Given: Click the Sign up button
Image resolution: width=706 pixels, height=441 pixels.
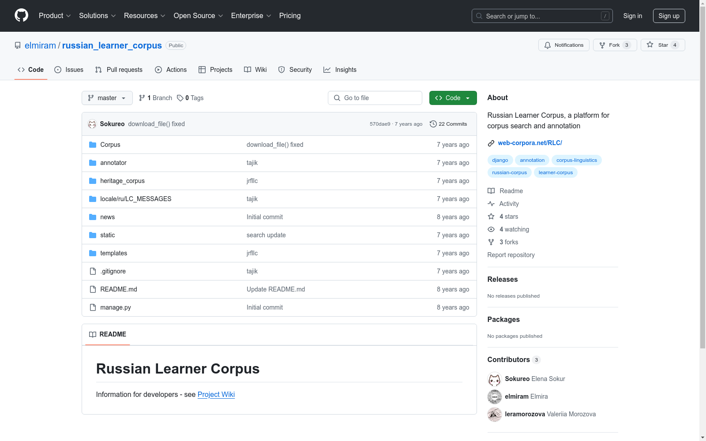Looking at the screenshot, I should (669, 16).
